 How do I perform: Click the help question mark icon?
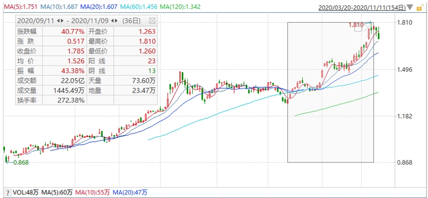pyautogui.click(x=7, y=192)
